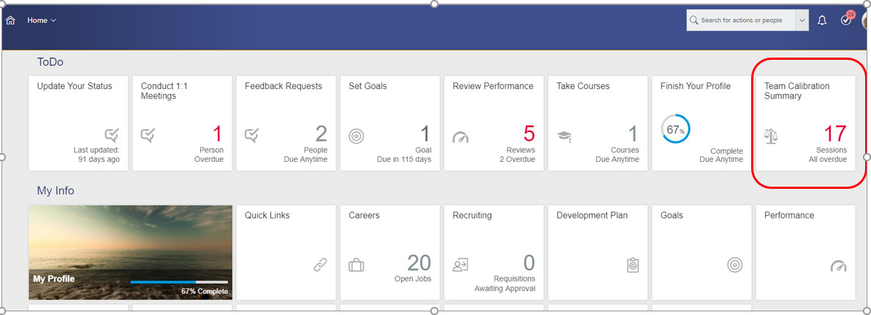Click the ToDo section heading
The width and height of the screenshot is (871, 315).
click(x=50, y=61)
